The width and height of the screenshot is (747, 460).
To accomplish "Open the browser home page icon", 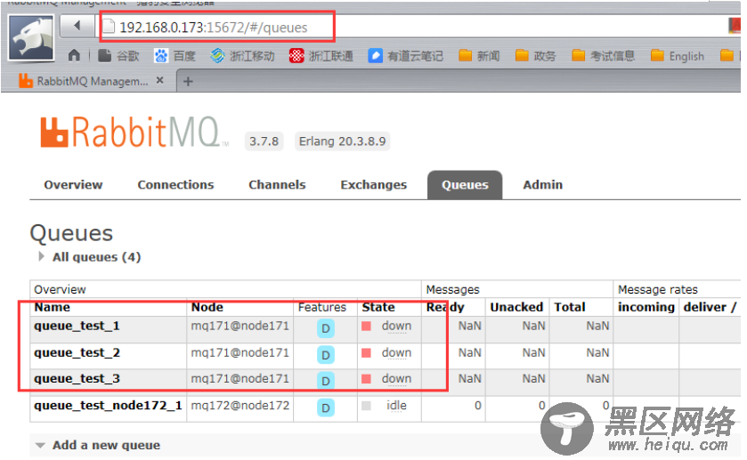I will coord(74,56).
